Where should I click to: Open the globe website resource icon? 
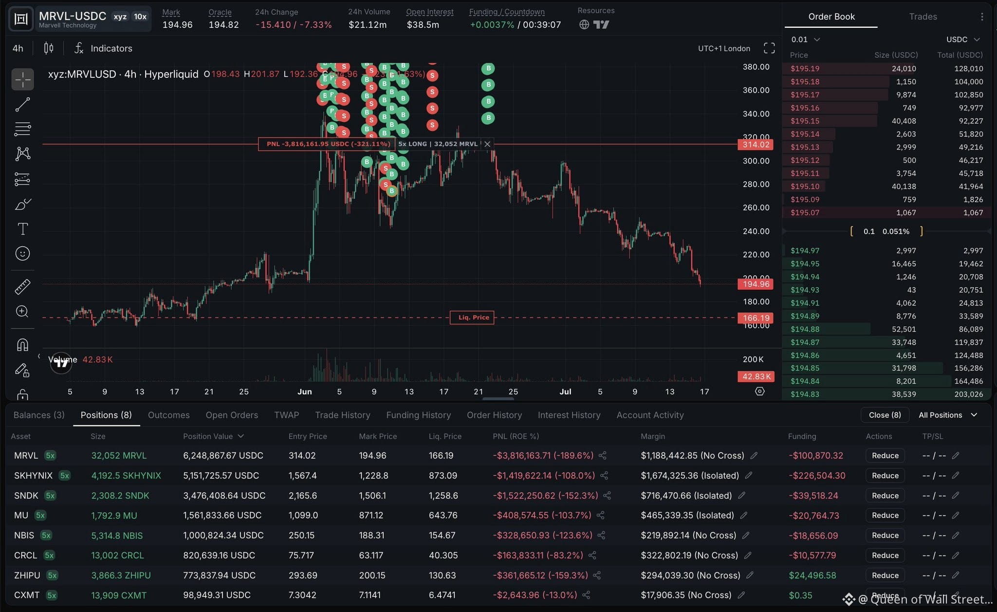coord(584,24)
